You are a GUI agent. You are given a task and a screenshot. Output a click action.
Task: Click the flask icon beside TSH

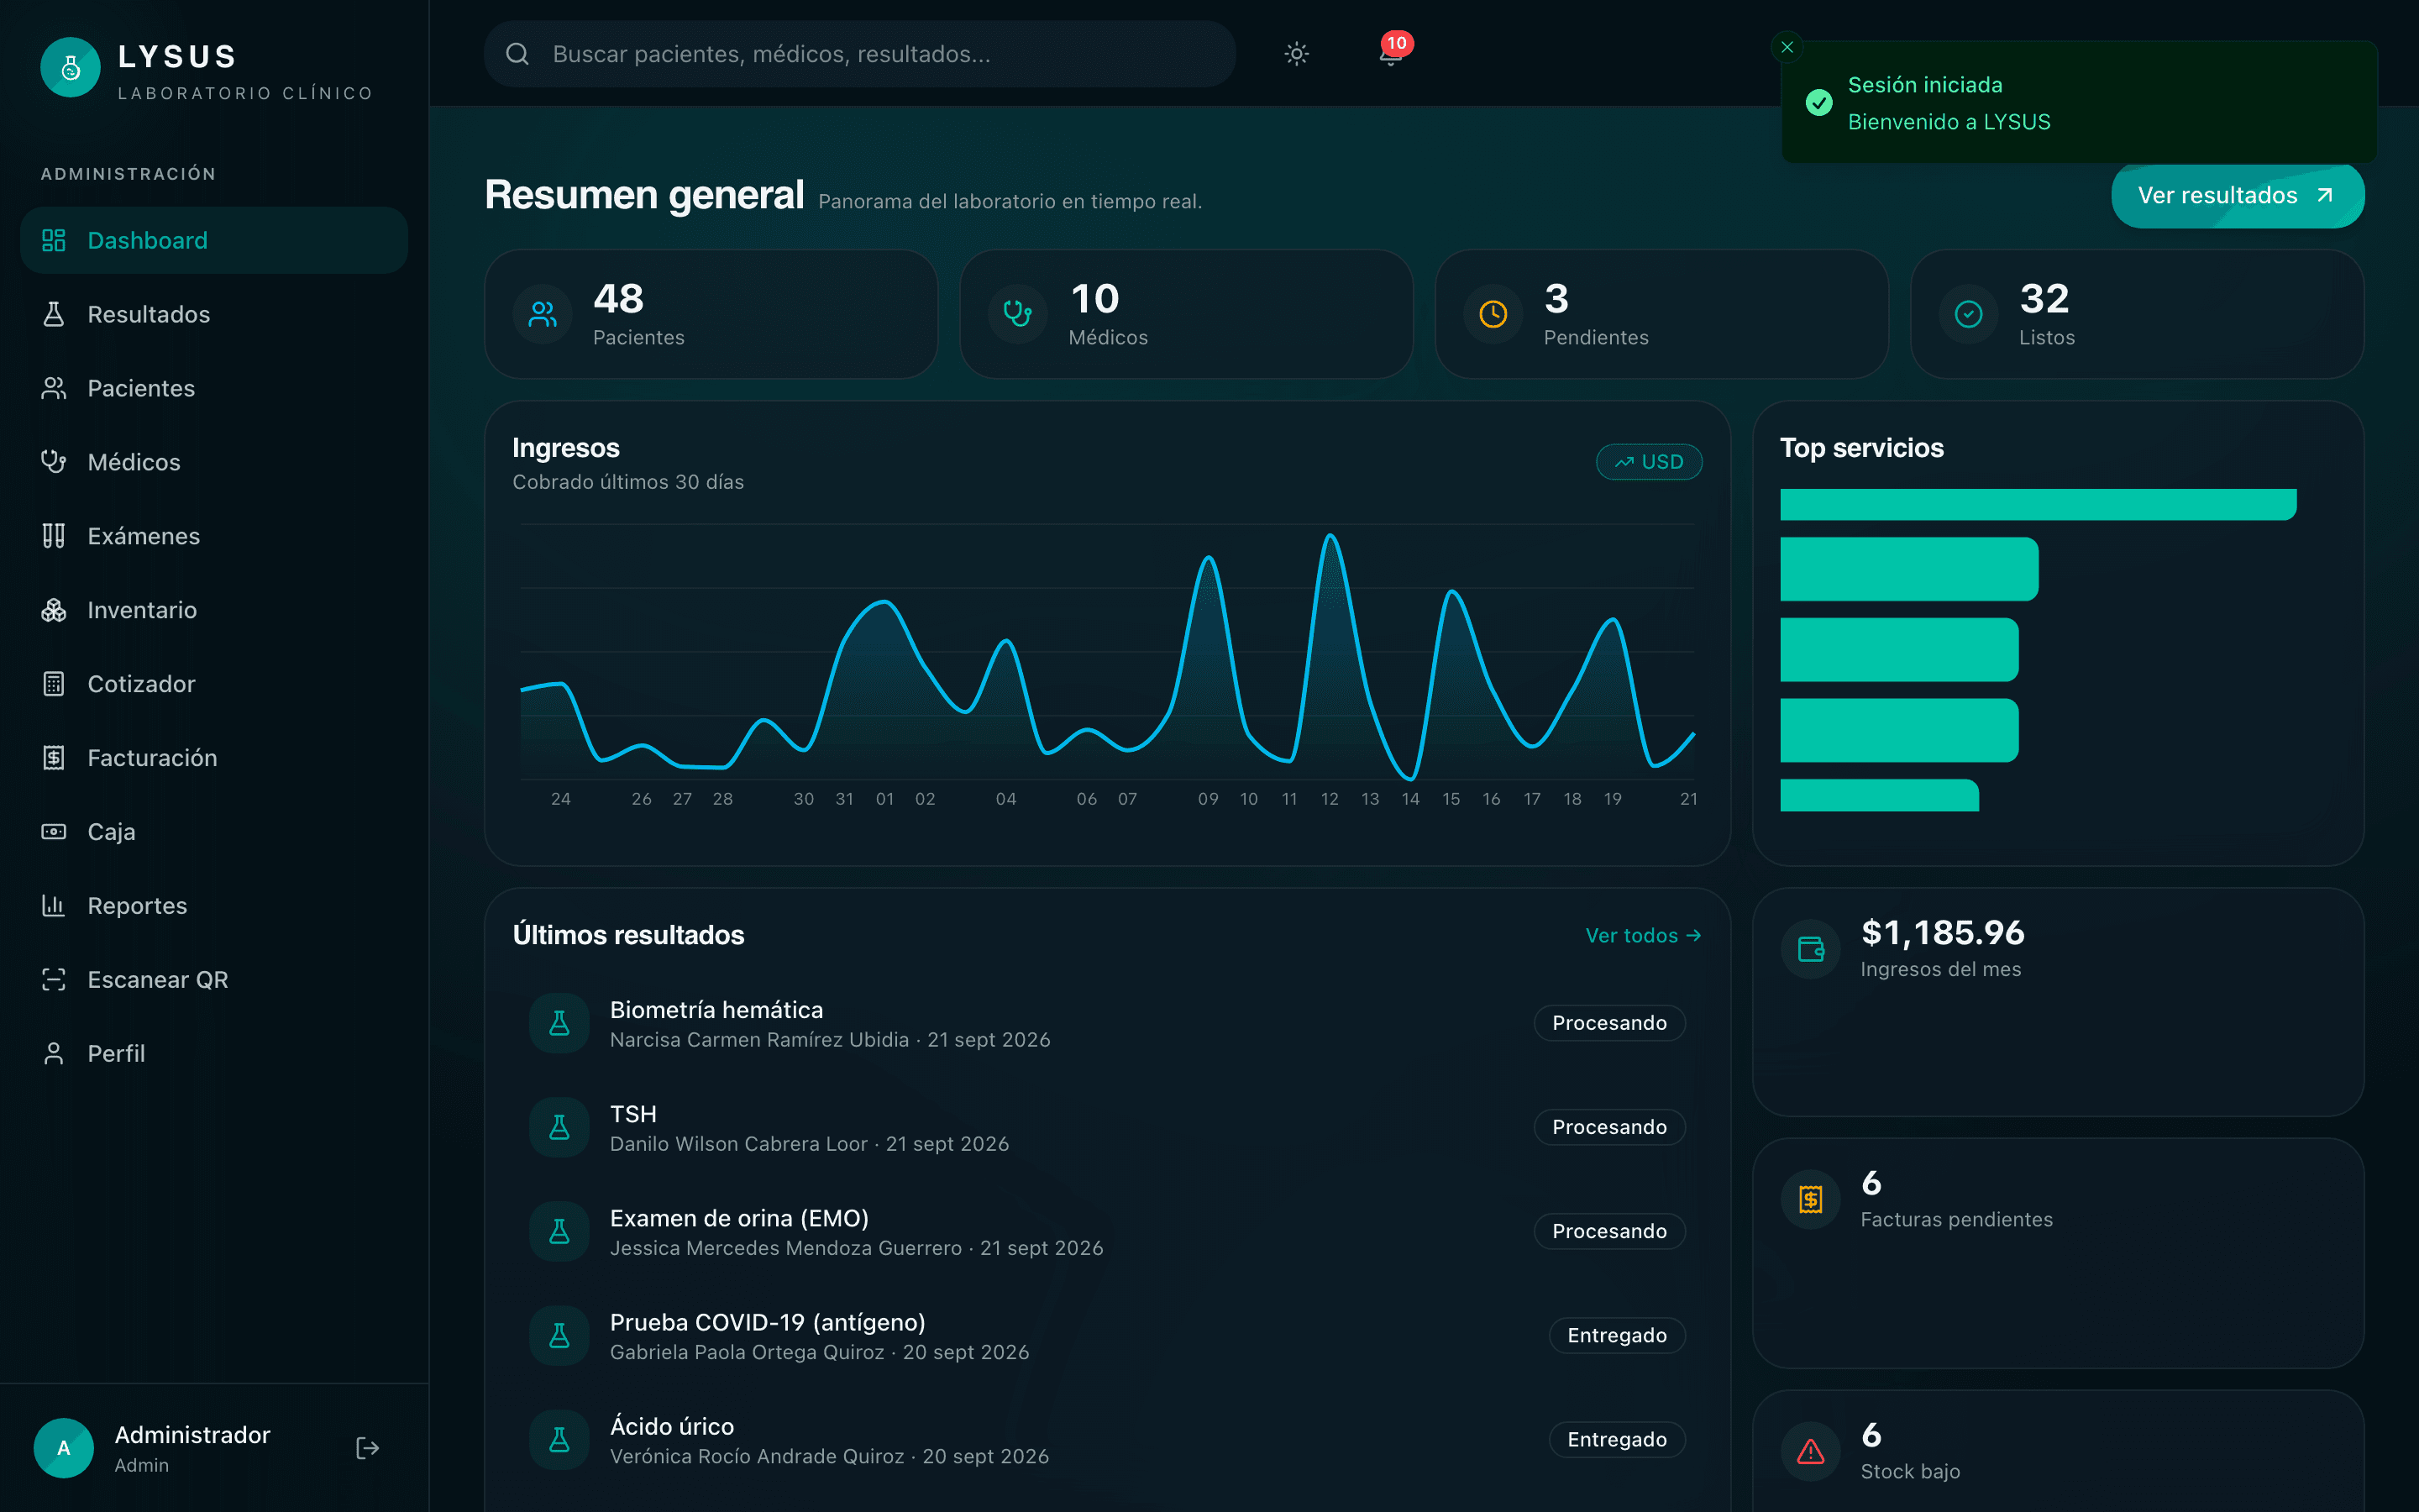(559, 1127)
